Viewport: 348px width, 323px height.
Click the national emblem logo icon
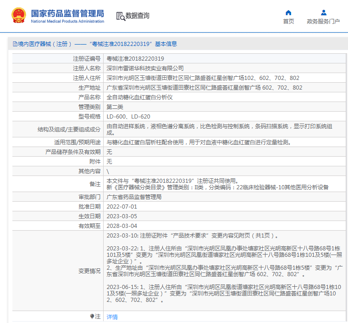point(19,16)
